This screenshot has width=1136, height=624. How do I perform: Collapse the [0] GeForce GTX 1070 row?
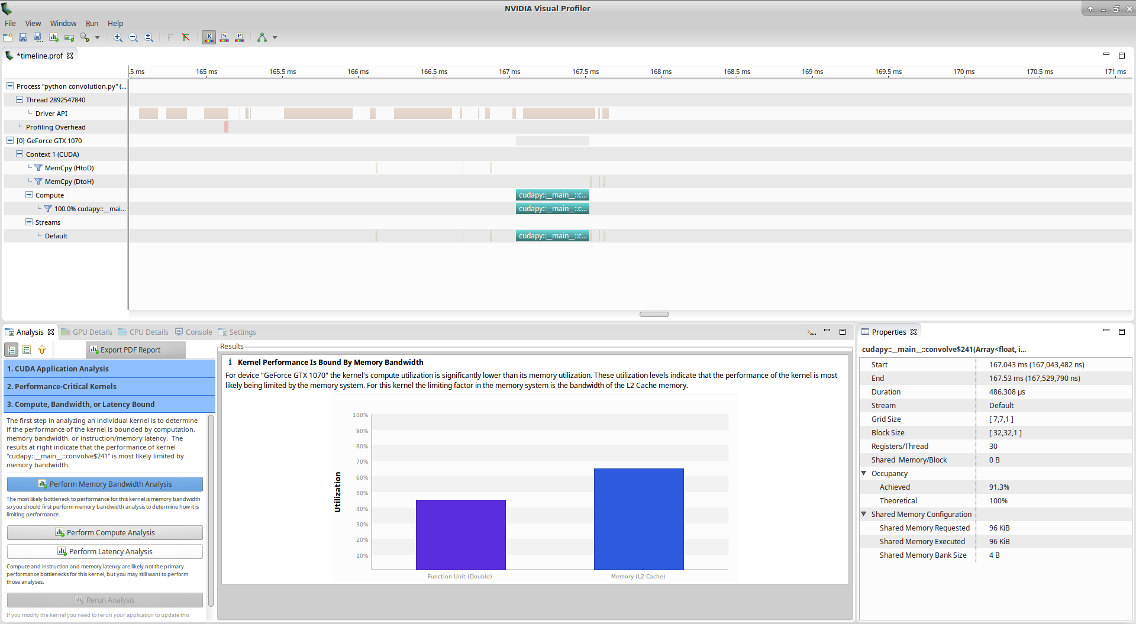[10, 140]
